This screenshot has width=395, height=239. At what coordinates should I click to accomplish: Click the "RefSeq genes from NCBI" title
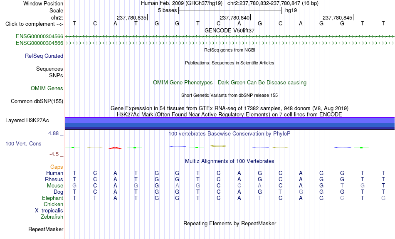pos(230,50)
